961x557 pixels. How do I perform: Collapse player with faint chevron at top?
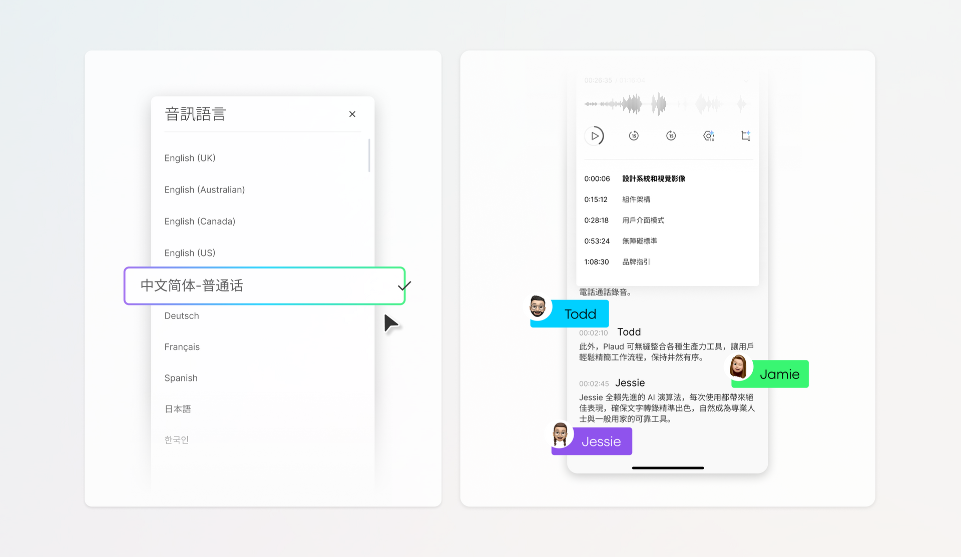point(746,81)
